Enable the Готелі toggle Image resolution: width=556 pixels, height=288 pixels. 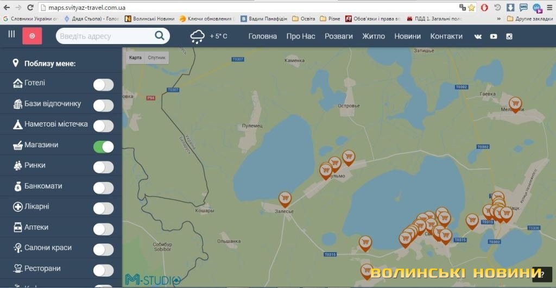click(103, 85)
